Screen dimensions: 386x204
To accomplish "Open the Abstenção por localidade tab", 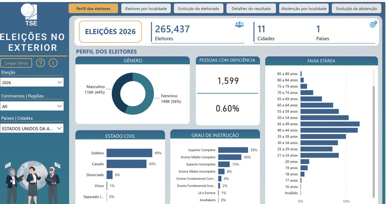I will (x=304, y=9).
